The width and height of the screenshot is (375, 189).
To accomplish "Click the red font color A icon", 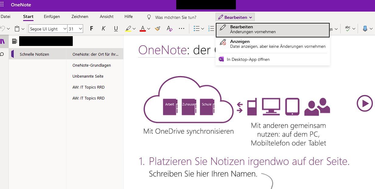I will [x=143, y=29].
